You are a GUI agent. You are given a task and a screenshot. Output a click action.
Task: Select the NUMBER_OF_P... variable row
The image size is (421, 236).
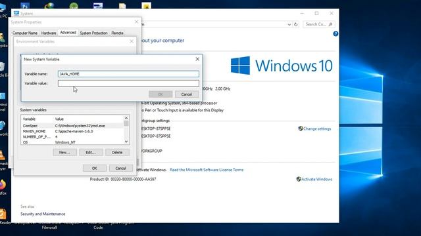pos(72,137)
